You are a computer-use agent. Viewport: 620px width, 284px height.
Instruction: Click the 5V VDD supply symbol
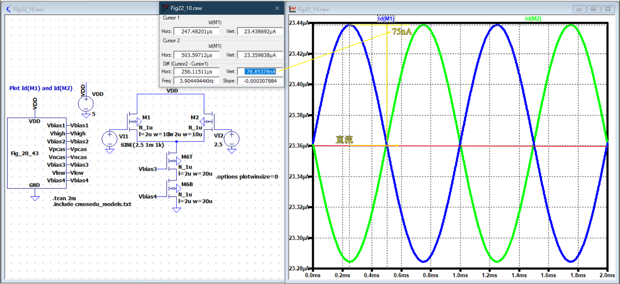coord(86,103)
